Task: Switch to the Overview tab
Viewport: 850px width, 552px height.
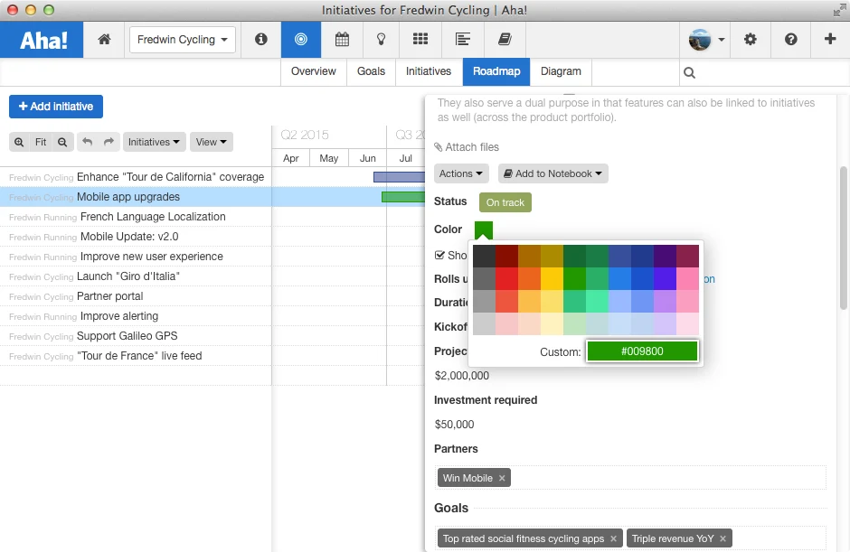Action: point(314,71)
